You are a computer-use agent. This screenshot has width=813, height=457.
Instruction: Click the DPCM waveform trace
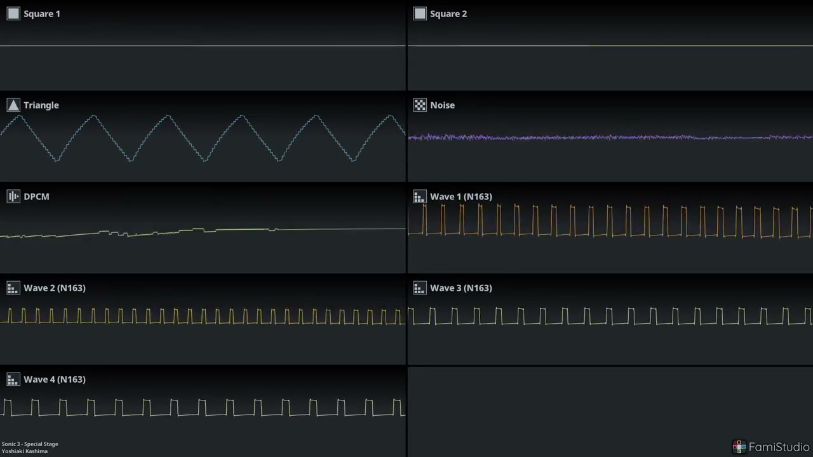(203, 232)
